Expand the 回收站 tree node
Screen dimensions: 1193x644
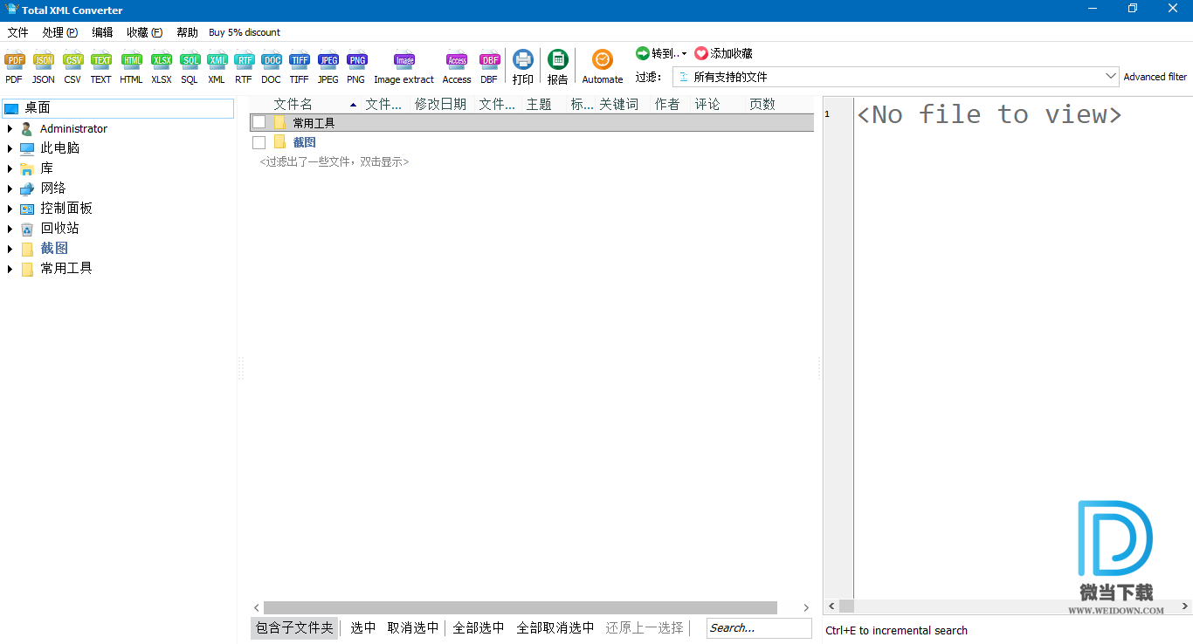click(10, 229)
